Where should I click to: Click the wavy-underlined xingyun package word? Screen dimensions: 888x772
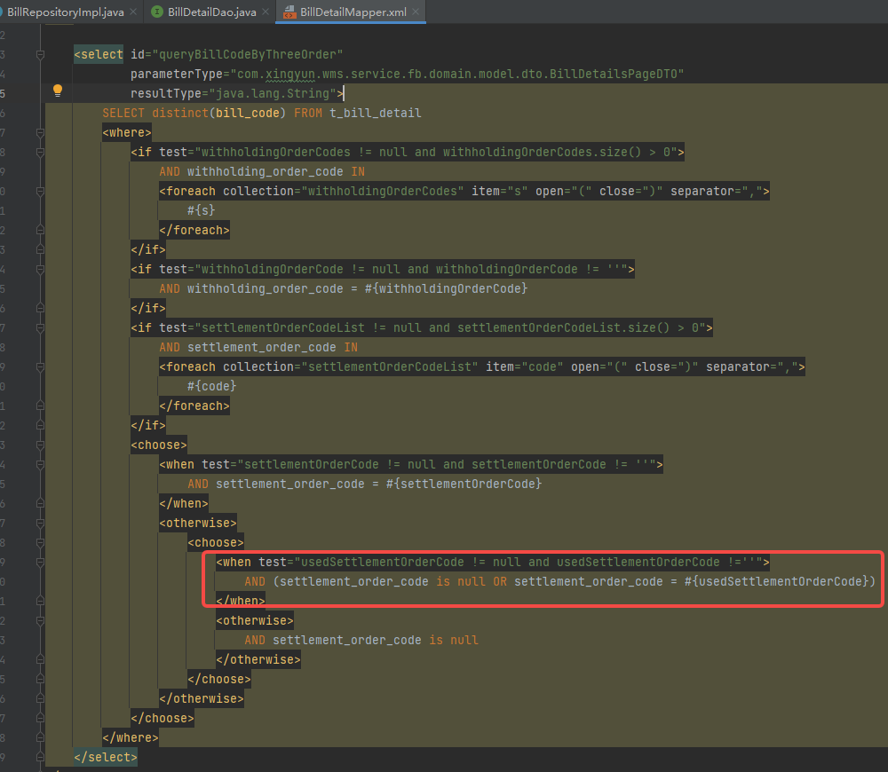tap(290, 75)
